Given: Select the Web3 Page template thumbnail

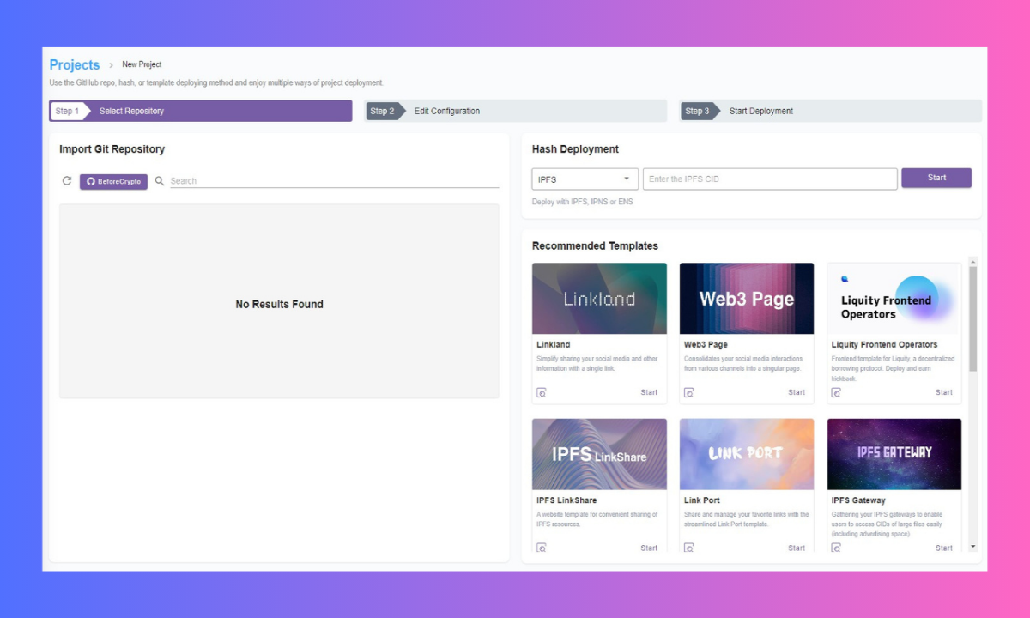Looking at the screenshot, I should (747, 298).
